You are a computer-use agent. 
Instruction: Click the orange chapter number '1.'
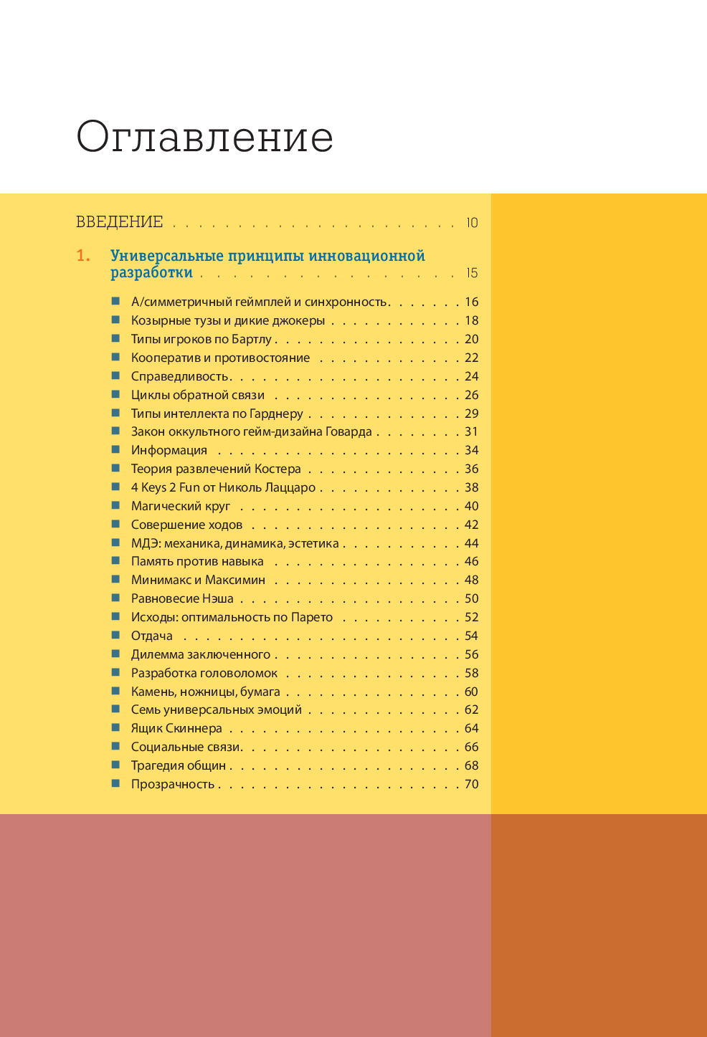(x=84, y=256)
